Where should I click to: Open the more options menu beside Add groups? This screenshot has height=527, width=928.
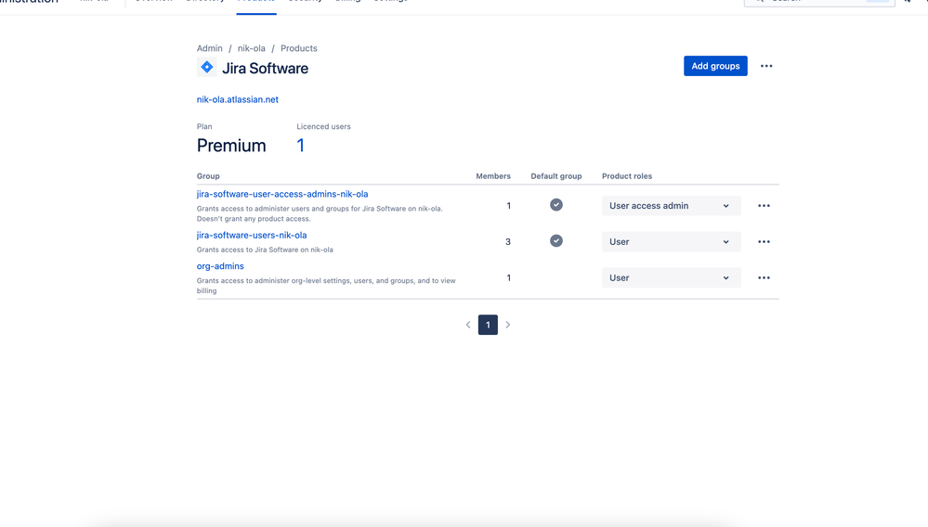pyautogui.click(x=766, y=66)
